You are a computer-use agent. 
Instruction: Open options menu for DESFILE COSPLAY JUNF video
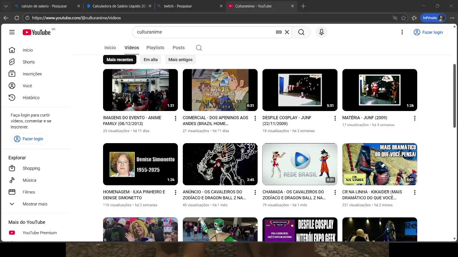pos(335,118)
